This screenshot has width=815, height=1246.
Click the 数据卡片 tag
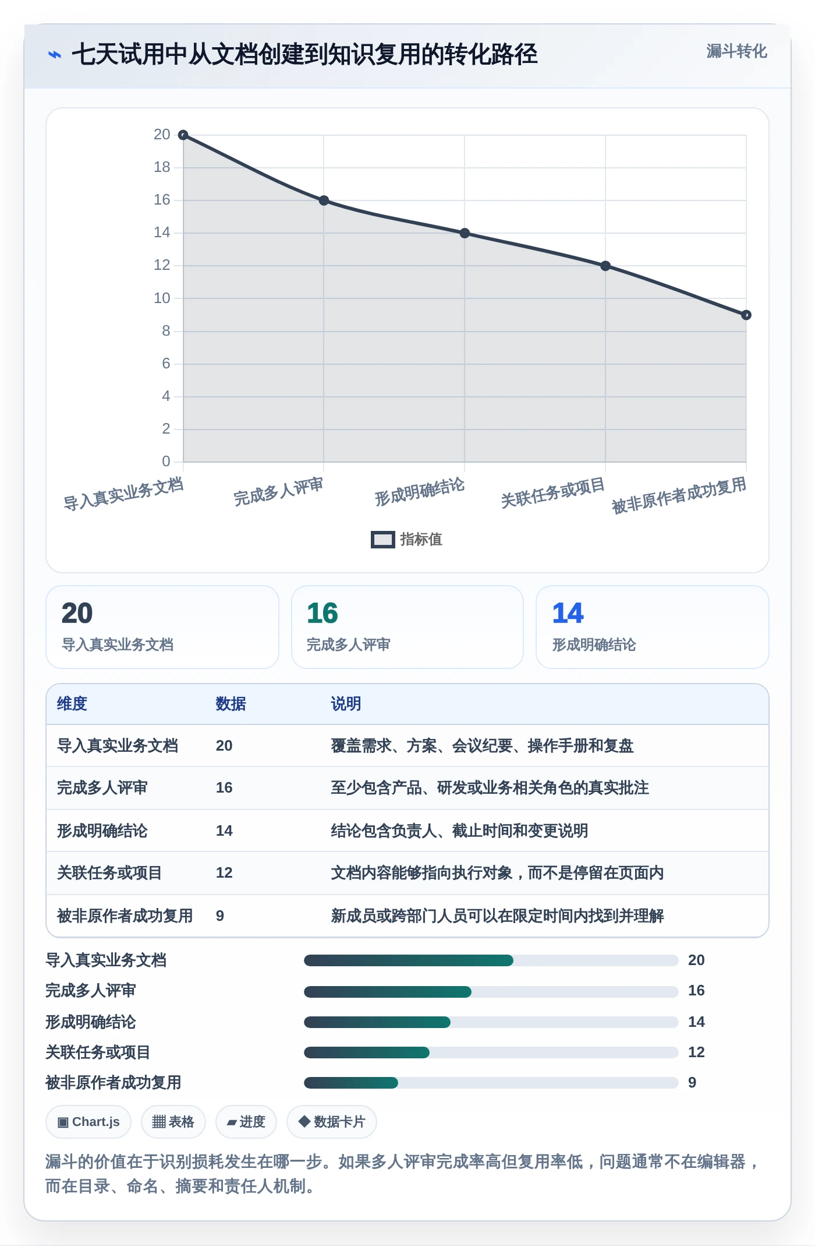click(x=331, y=1122)
